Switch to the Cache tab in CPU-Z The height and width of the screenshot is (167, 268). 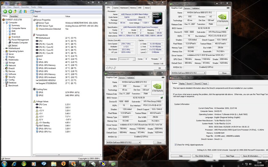click(116, 8)
